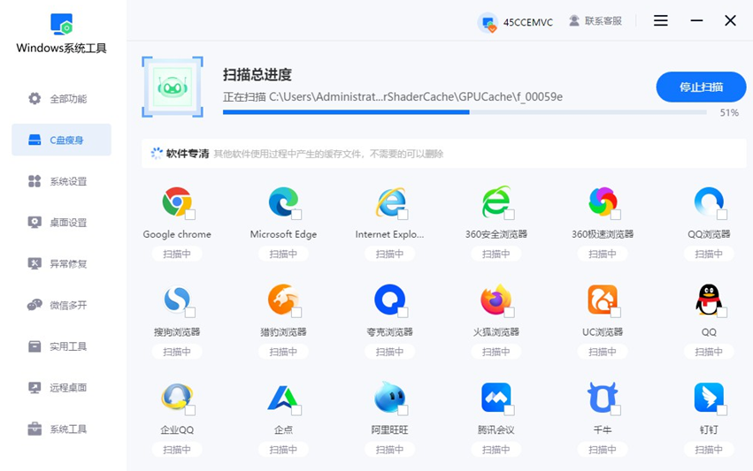Screen dimensions: 753x471
Task: Click the Internet Explorer icon
Action: [390, 201]
